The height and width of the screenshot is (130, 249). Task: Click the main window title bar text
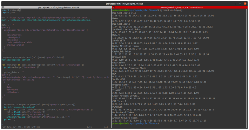click(124, 3)
